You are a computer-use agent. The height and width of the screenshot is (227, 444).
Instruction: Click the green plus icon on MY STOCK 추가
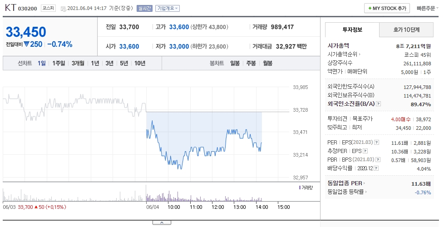point(370,9)
